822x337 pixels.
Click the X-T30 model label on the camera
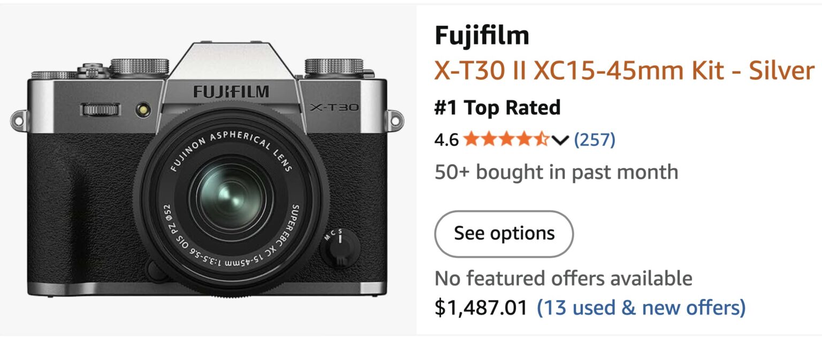pos(334,107)
